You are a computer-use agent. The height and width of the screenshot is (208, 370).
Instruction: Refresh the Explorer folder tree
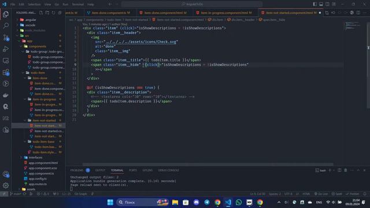pos(54,13)
